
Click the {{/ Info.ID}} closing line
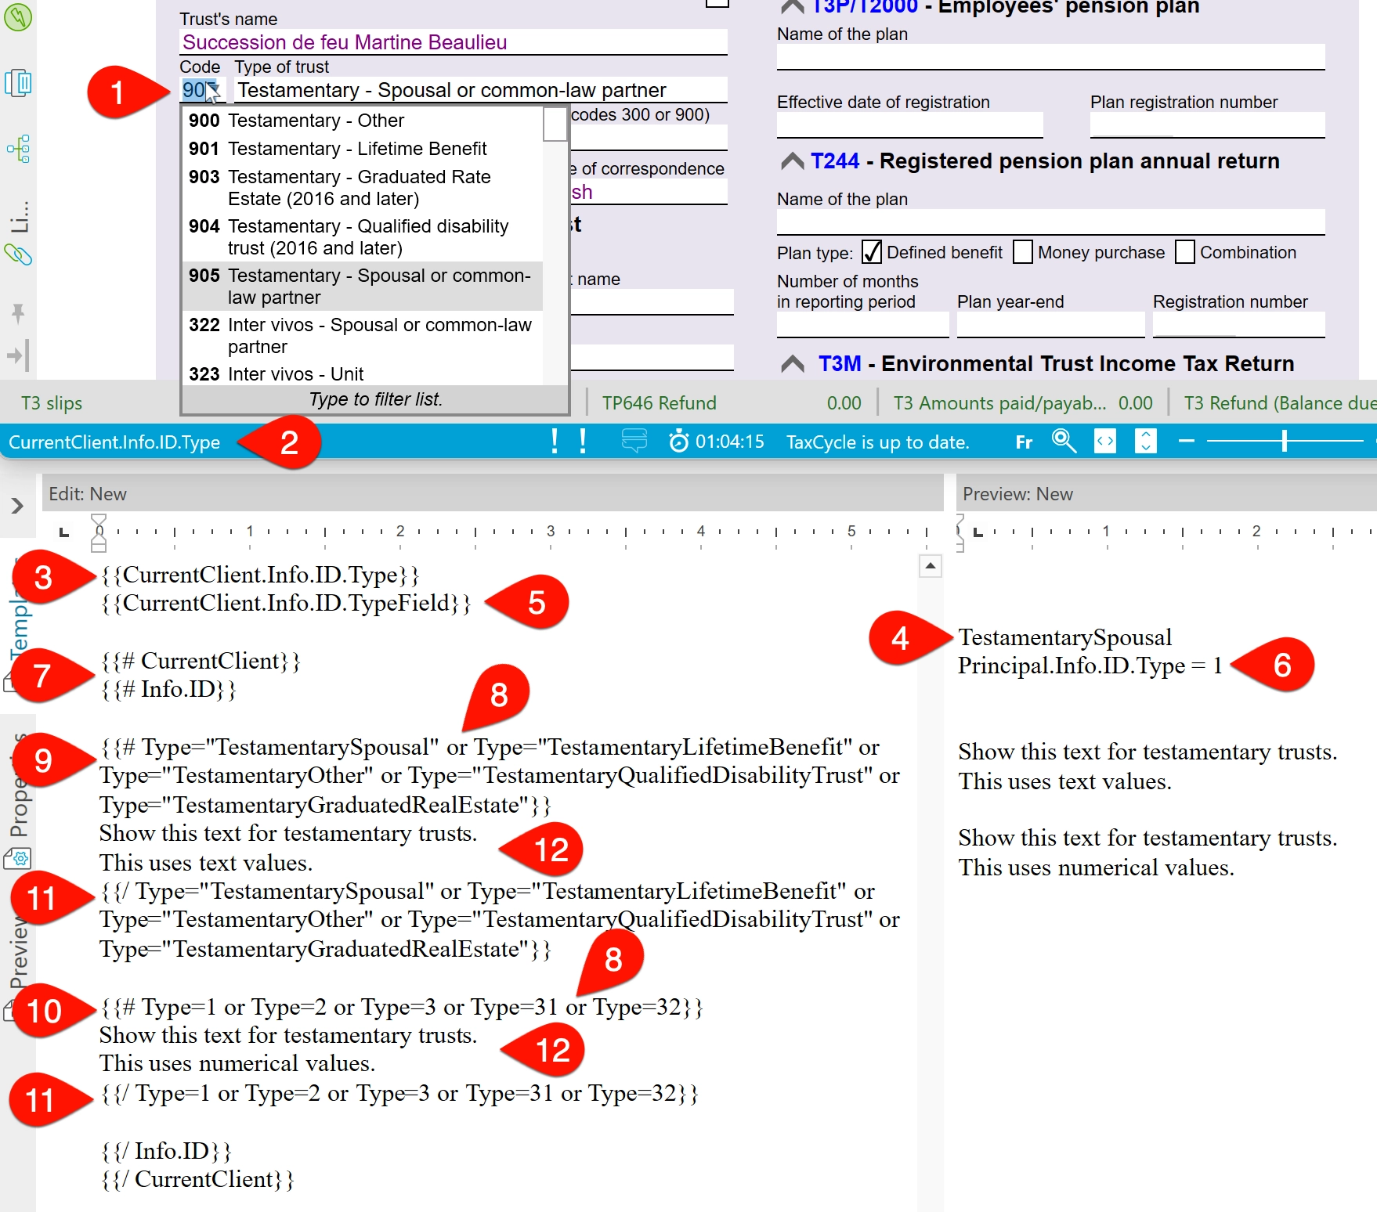tap(166, 1151)
